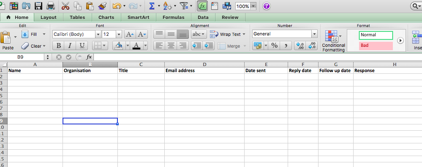Click the Clear eraser icon

pyautogui.click(x=25, y=46)
